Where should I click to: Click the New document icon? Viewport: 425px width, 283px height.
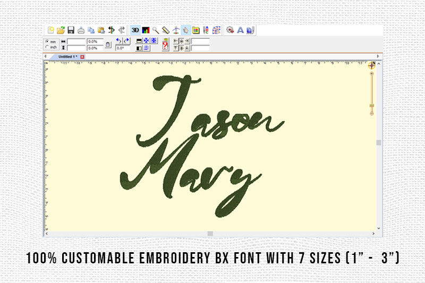(x=50, y=30)
